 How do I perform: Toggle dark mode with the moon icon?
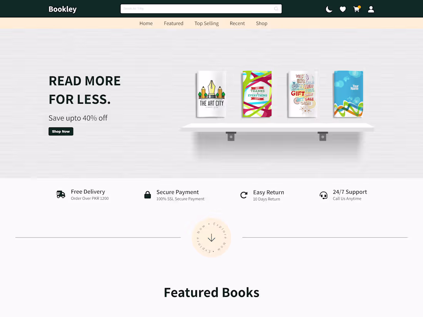(329, 9)
